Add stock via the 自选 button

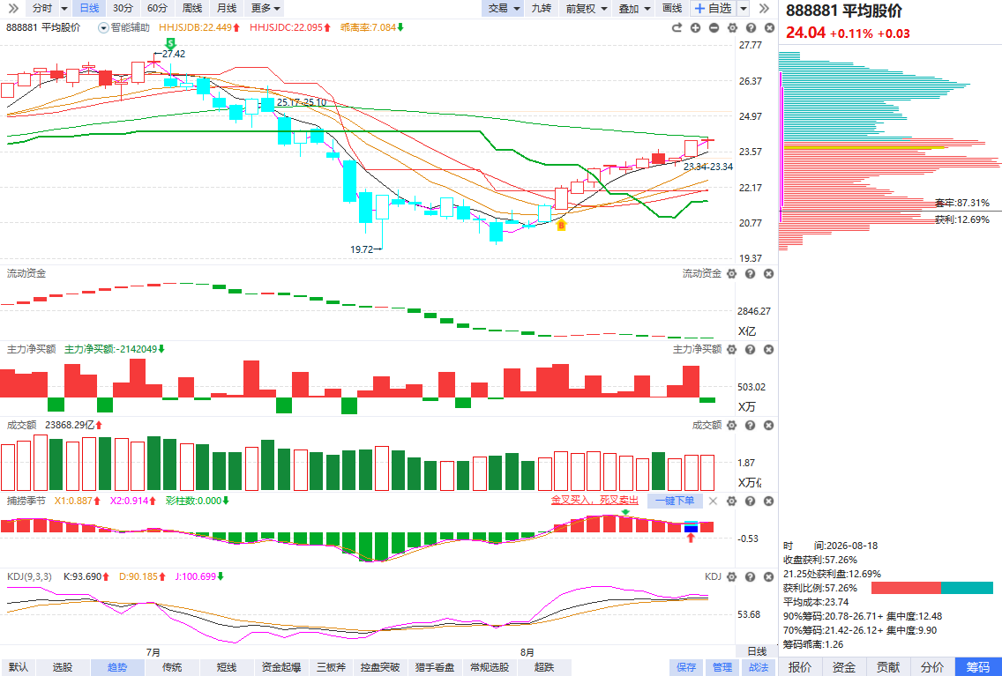coord(714,8)
